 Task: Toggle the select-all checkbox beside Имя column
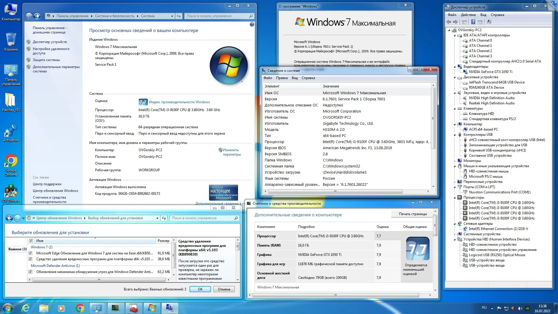coord(31,241)
